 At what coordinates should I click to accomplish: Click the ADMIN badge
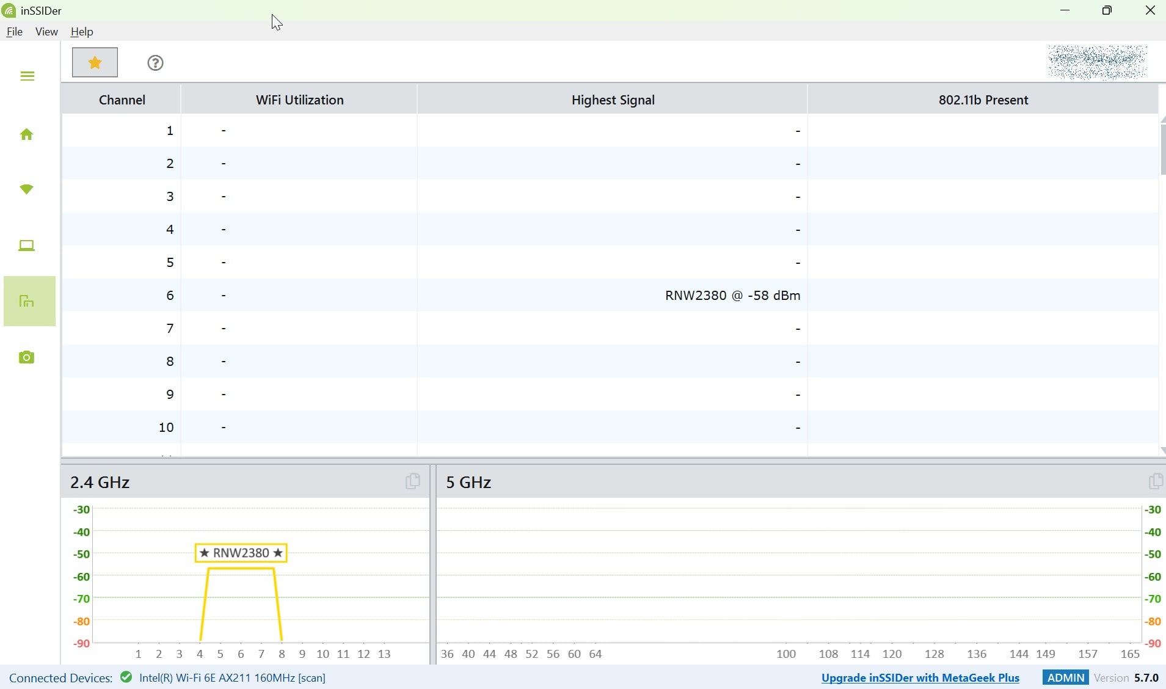[x=1066, y=677]
